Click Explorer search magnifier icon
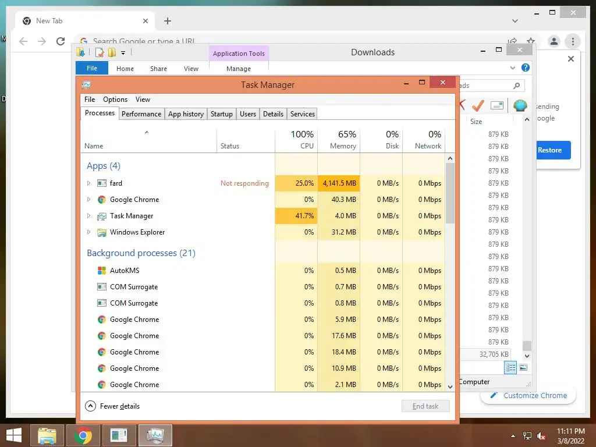The image size is (596, 447). tap(517, 86)
